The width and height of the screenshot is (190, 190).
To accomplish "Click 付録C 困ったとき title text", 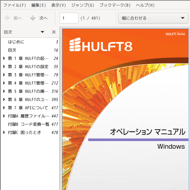I will click(x=24, y=132).
